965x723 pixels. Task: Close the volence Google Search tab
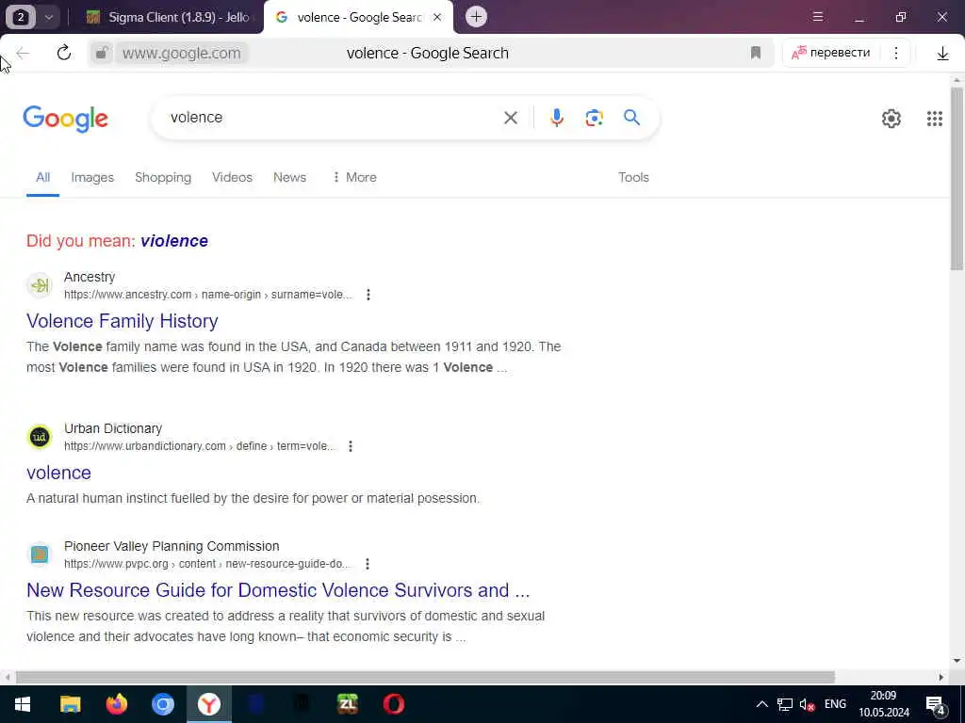437,17
